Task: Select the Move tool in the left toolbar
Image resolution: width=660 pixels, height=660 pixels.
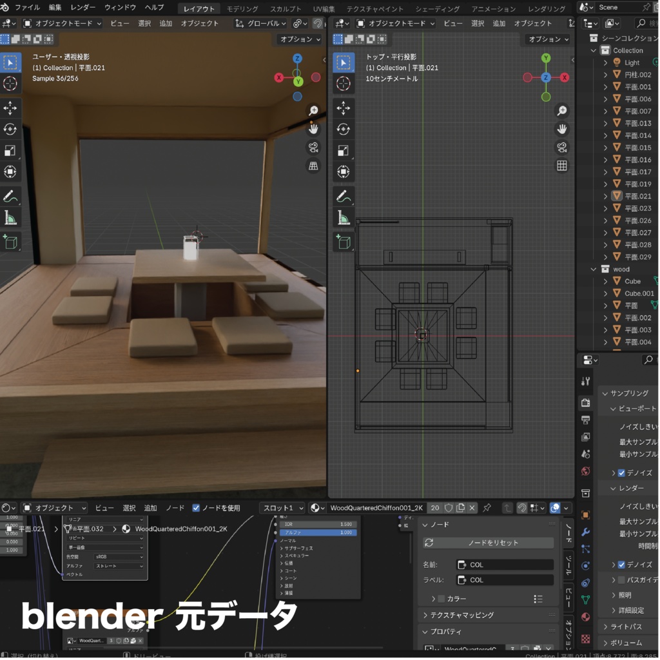Action: coord(10,109)
